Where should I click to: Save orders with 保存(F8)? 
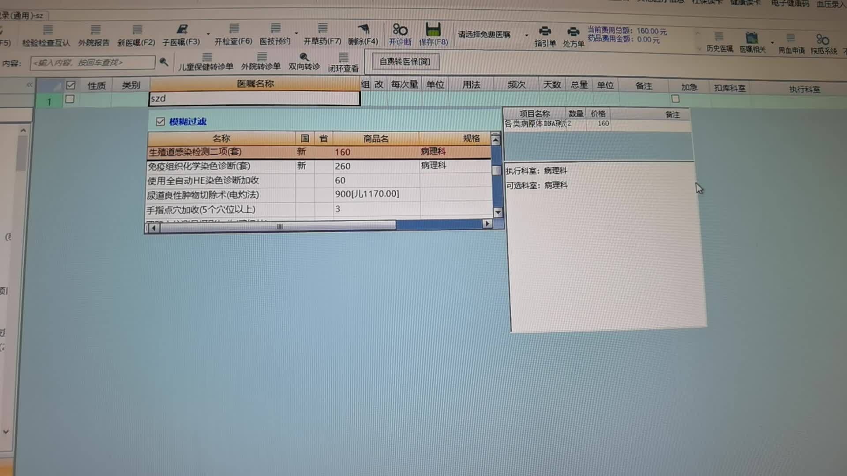pyautogui.click(x=433, y=35)
